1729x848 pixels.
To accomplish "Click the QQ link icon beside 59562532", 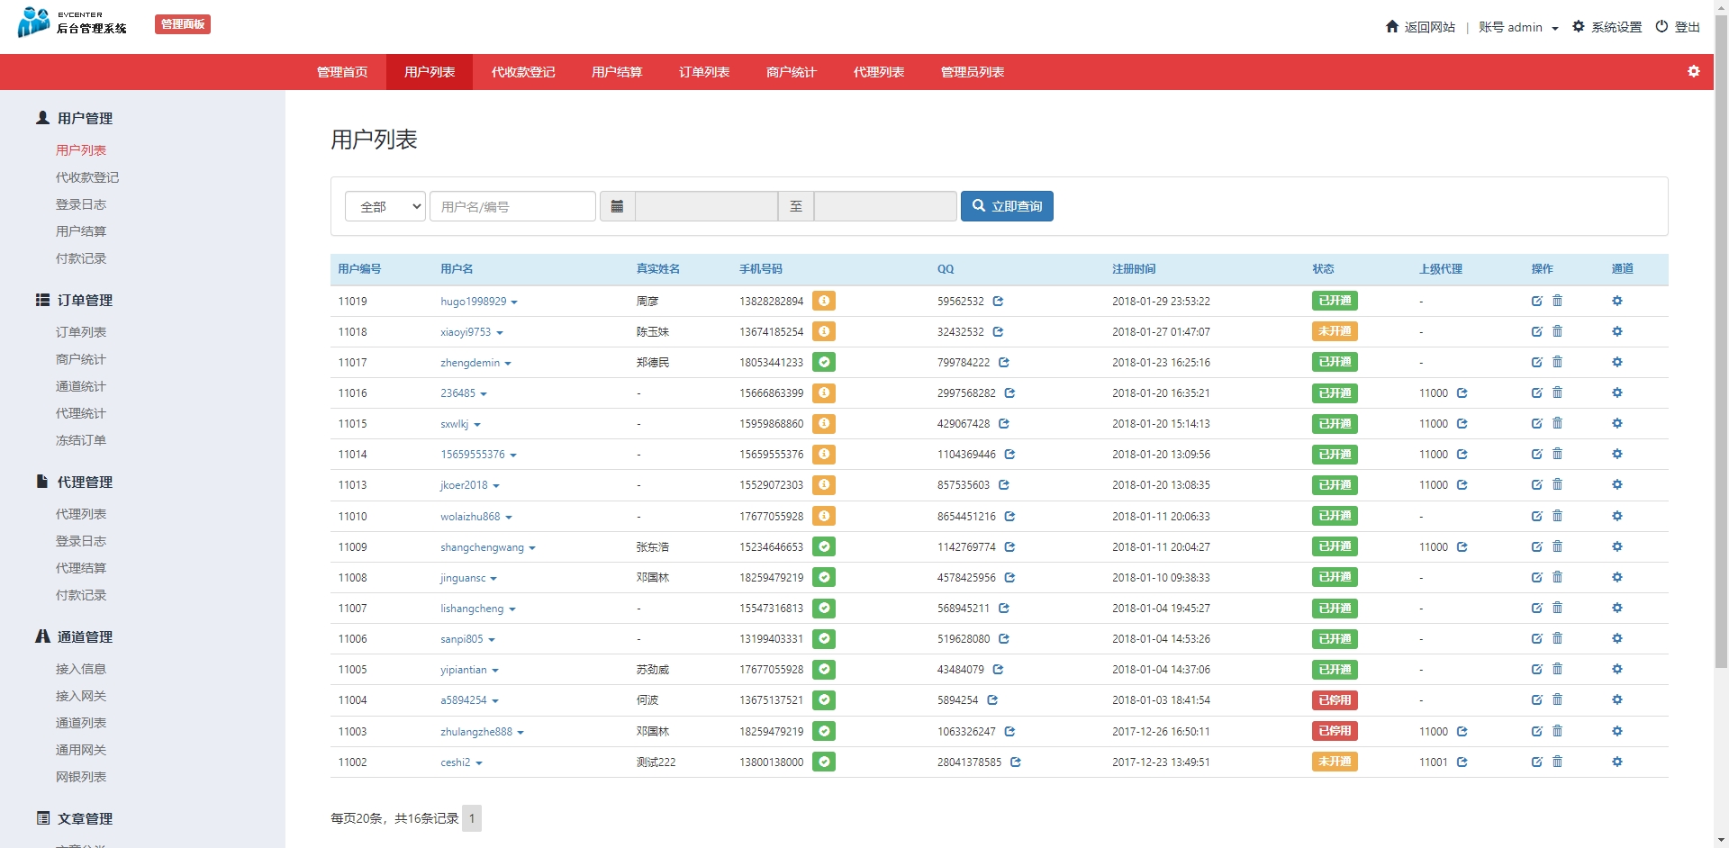I will 998,302.
